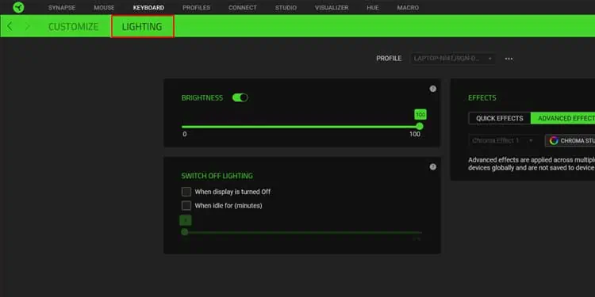Viewport: 595px width, 297px height.
Task: Go back with the left arrow
Action: click(x=10, y=26)
